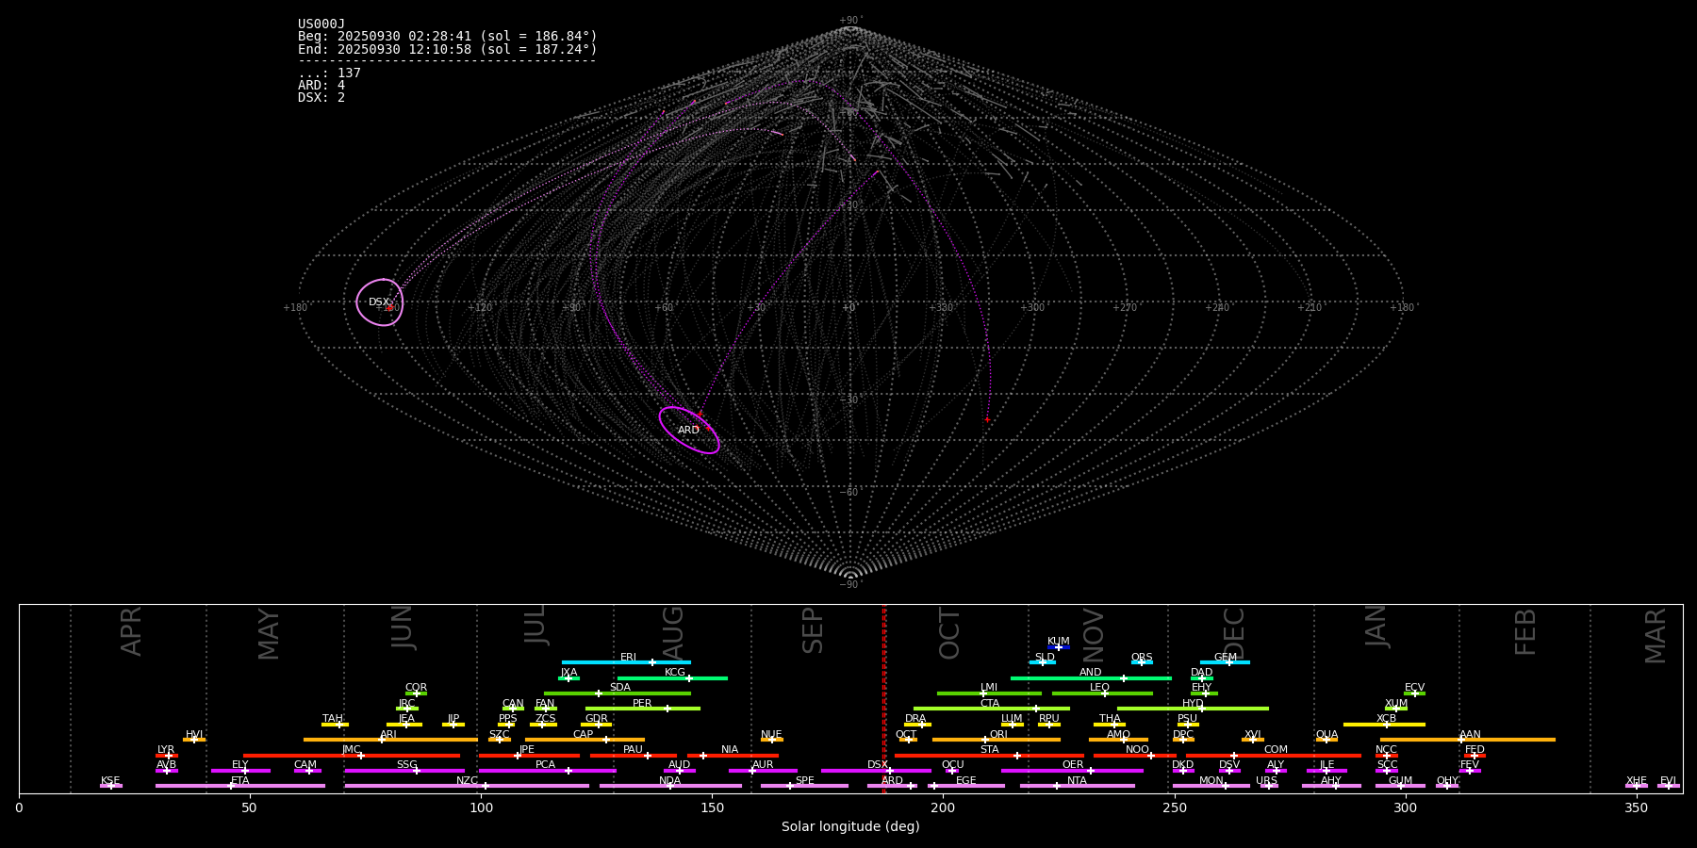The width and height of the screenshot is (1697, 848).
Task: Click the 350 tick on the solar longitude axis
Action: [x=1637, y=807]
